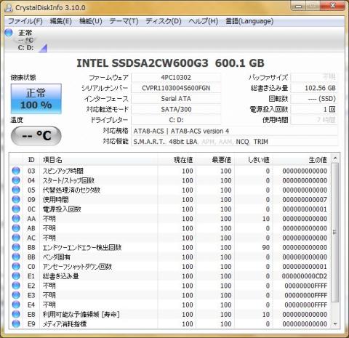The image size is (349, 338).
Task: Click status orb for row E9 メディア消耗指標
Action: point(16,323)
